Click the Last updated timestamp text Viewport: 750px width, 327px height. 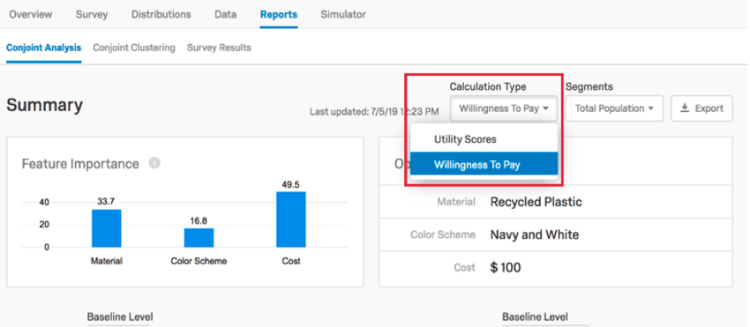(x=374, y=112)
